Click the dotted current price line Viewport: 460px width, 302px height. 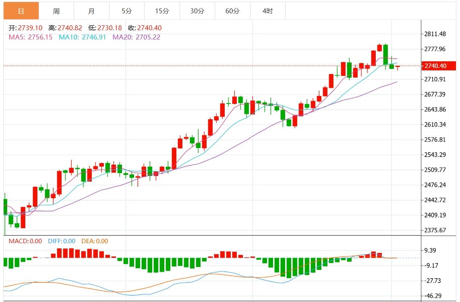click(x=201, y=65)
